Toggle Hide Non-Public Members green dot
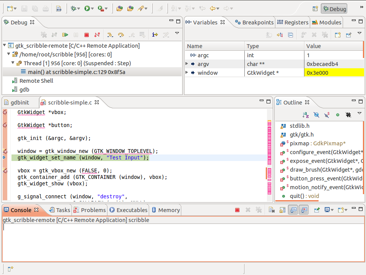Screen dimensions: 366x275 point(338,115)
